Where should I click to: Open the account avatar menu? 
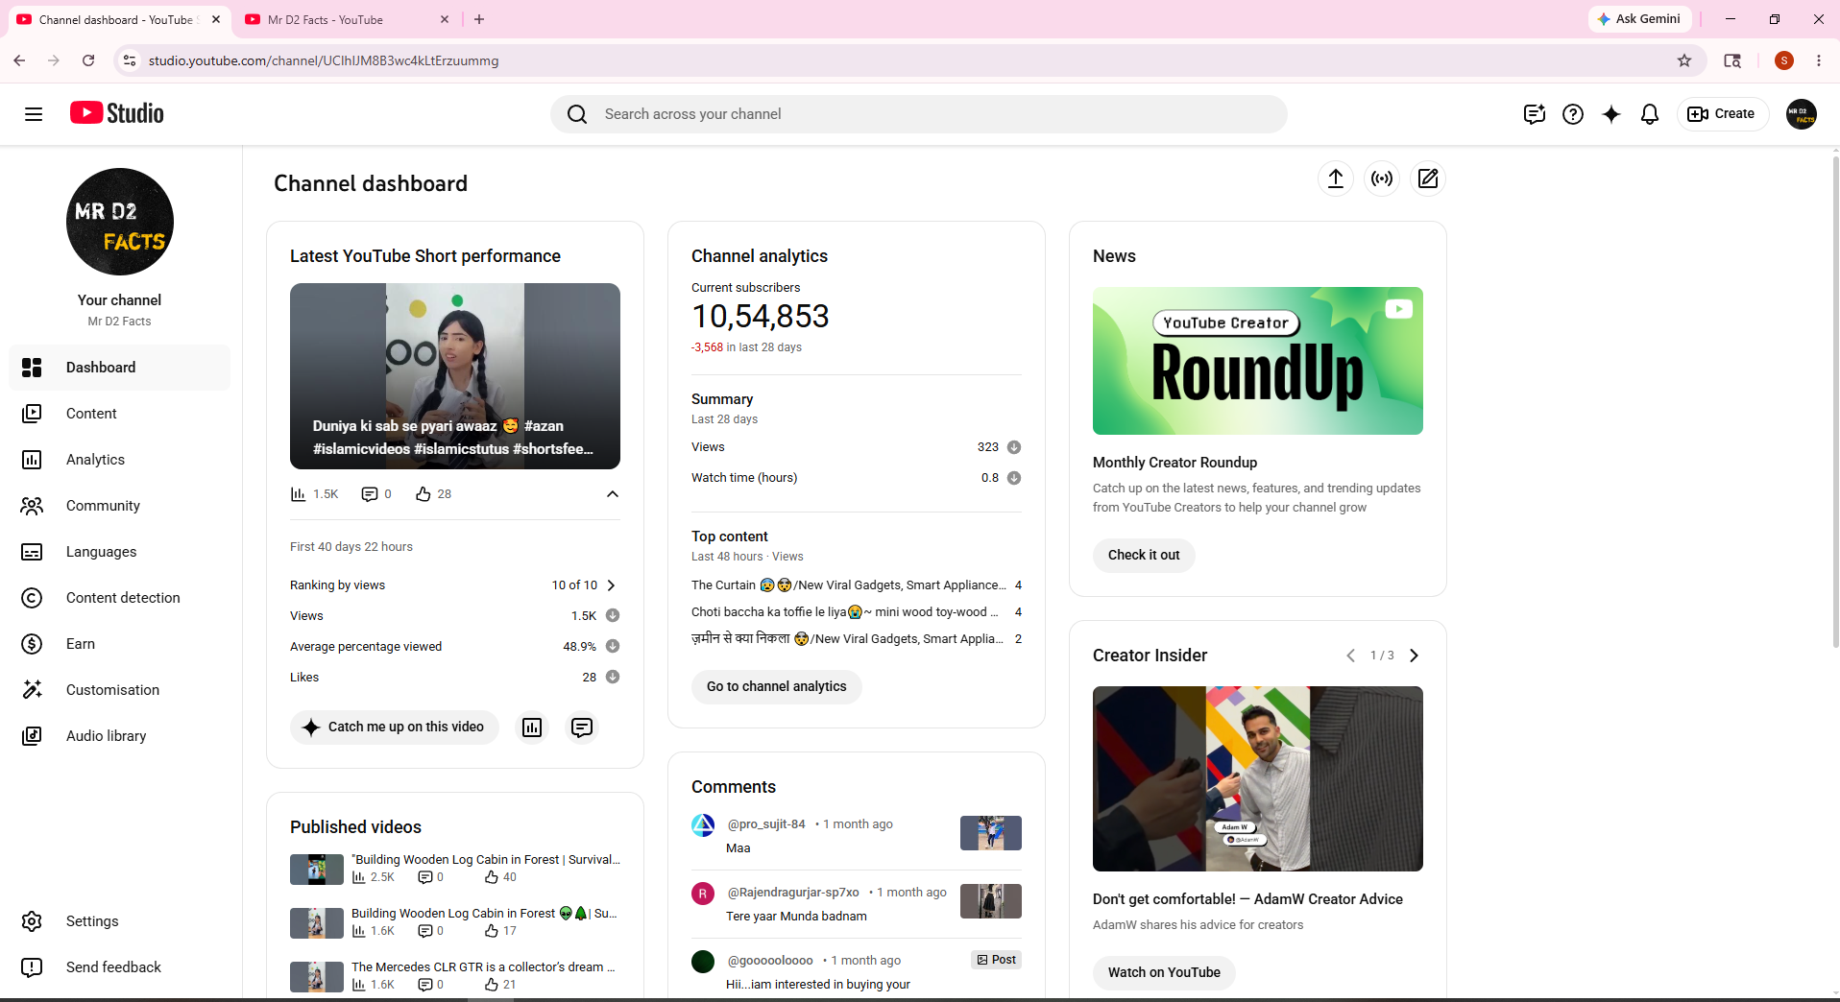(1802, 114)
